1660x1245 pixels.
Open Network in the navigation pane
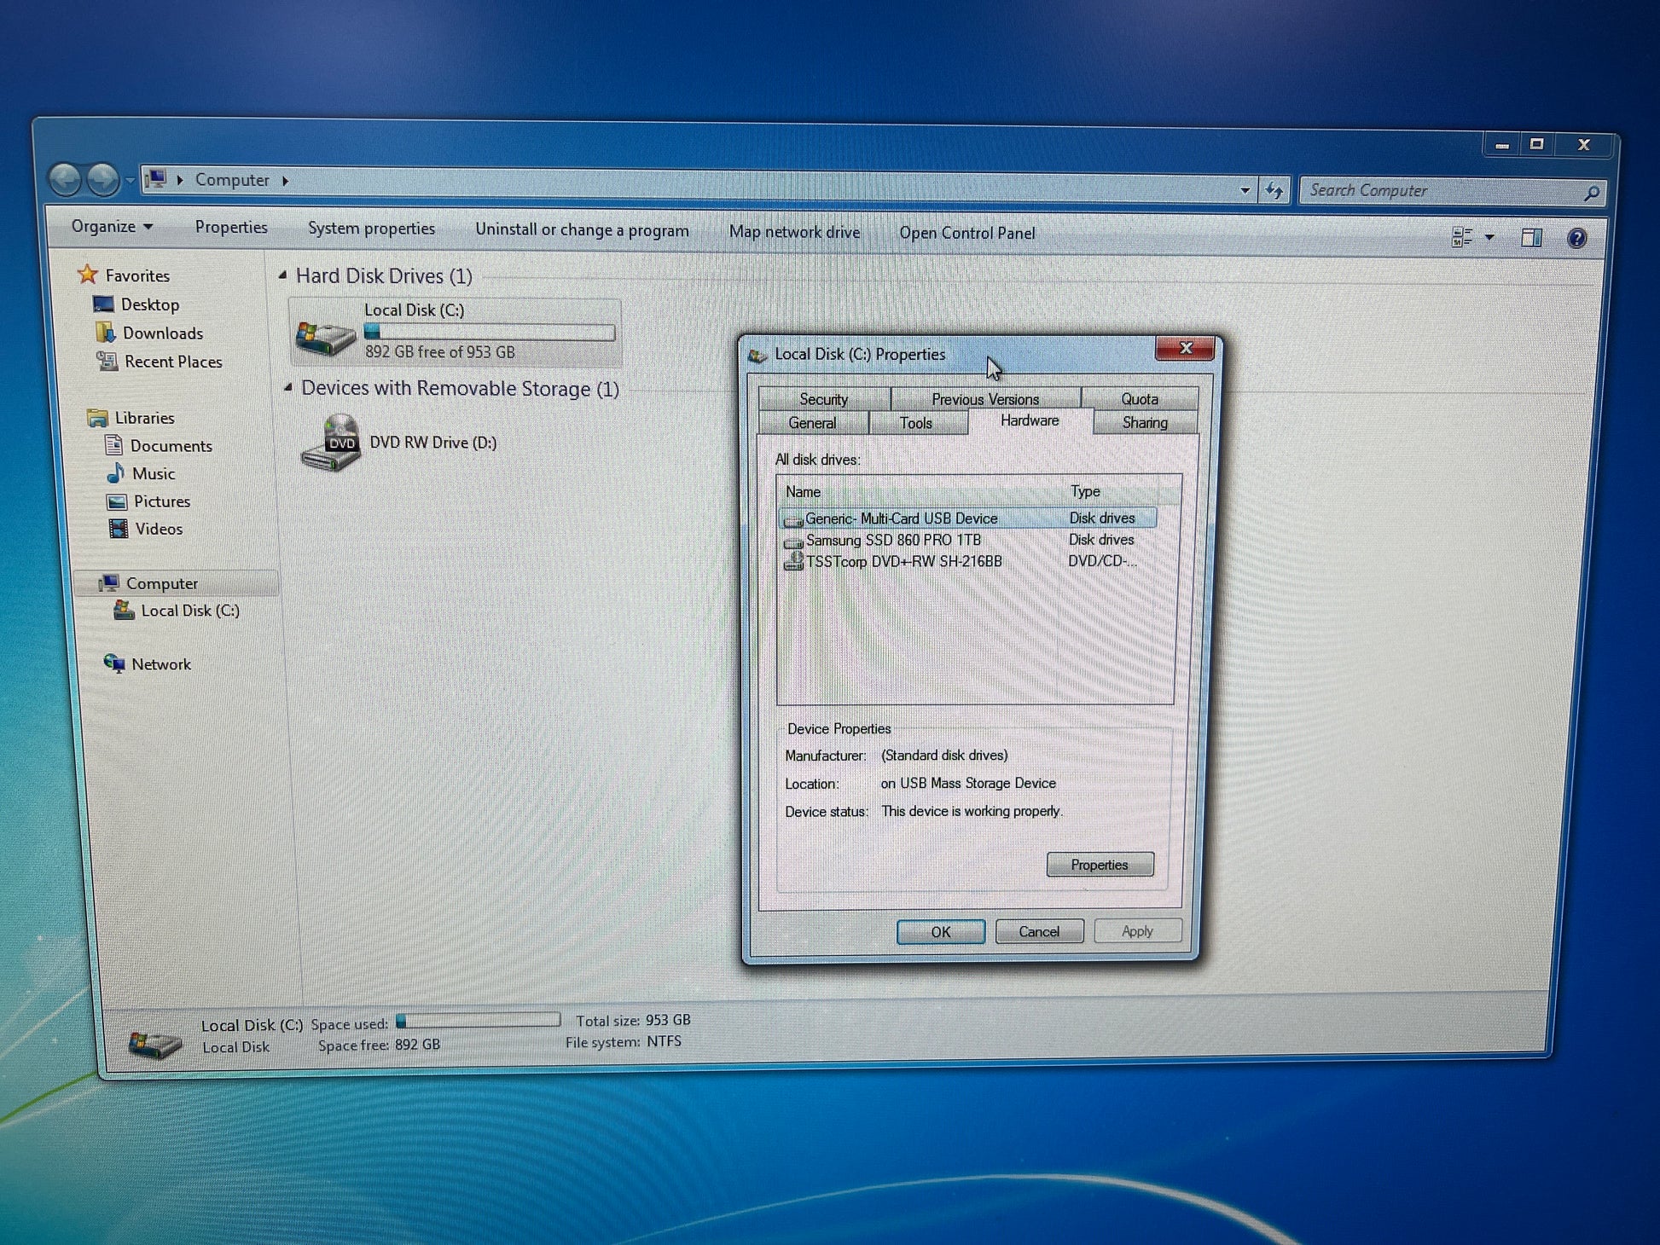click(160, 664)
